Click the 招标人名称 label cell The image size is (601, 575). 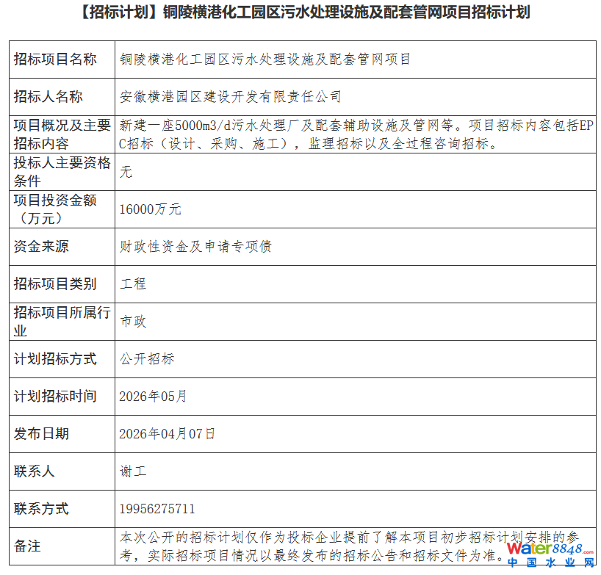62,97
